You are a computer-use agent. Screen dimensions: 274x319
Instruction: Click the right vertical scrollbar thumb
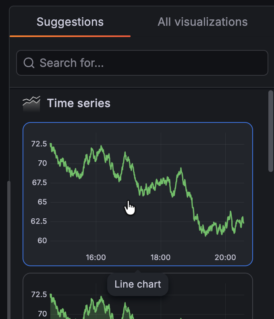270,131
